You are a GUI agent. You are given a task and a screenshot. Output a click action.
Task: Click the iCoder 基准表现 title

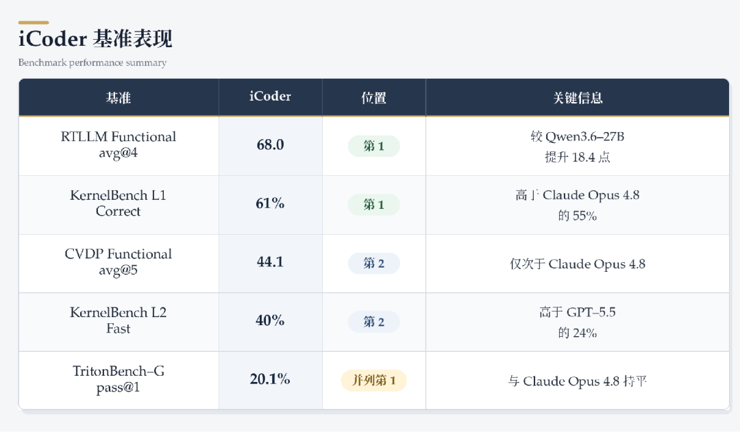pyautogui.click(x=95, y=38)
